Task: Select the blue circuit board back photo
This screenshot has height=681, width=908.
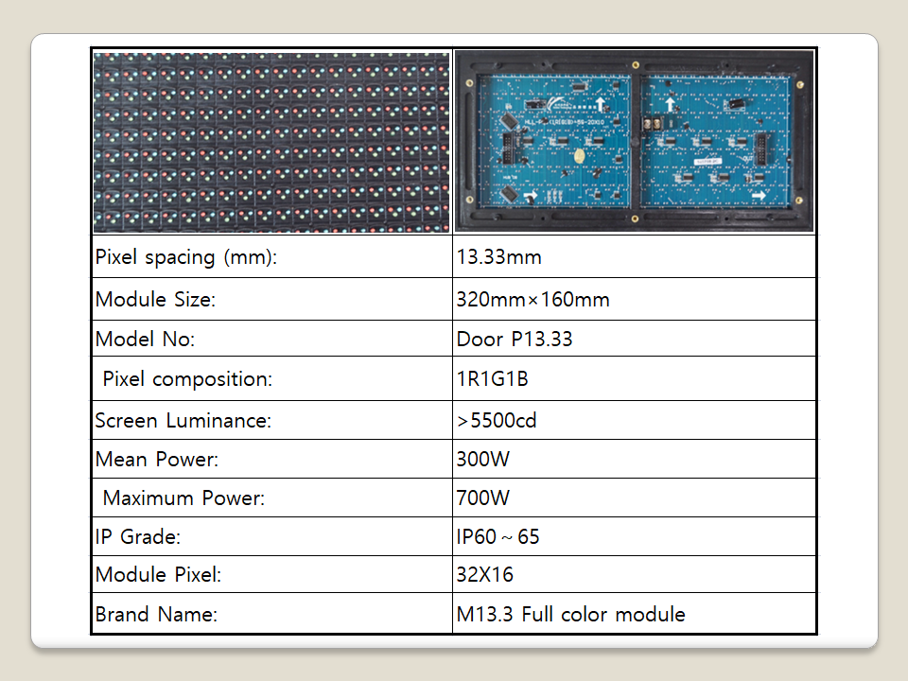Action: click(634, 142)
